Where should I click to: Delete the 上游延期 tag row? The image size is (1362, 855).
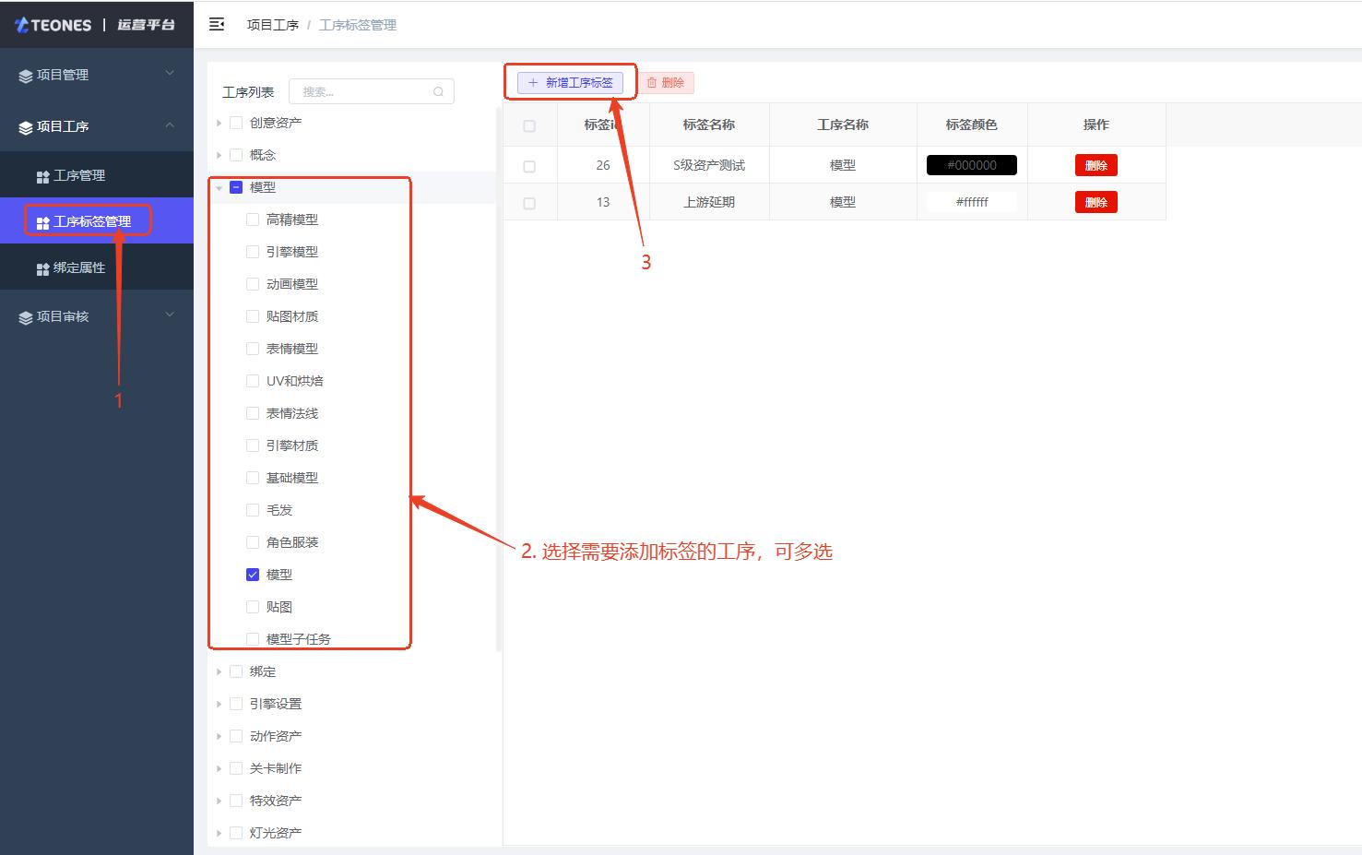coord(1096,202)
